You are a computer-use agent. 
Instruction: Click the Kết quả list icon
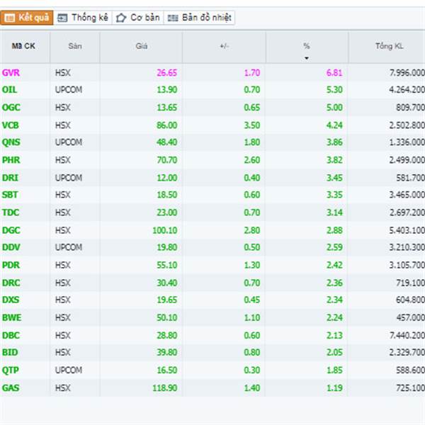pos(11,18)
